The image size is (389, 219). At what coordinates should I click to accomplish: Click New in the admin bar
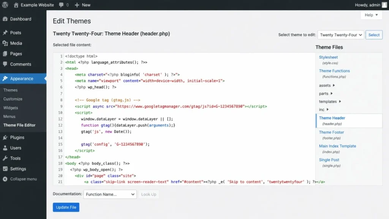(86, 5)
